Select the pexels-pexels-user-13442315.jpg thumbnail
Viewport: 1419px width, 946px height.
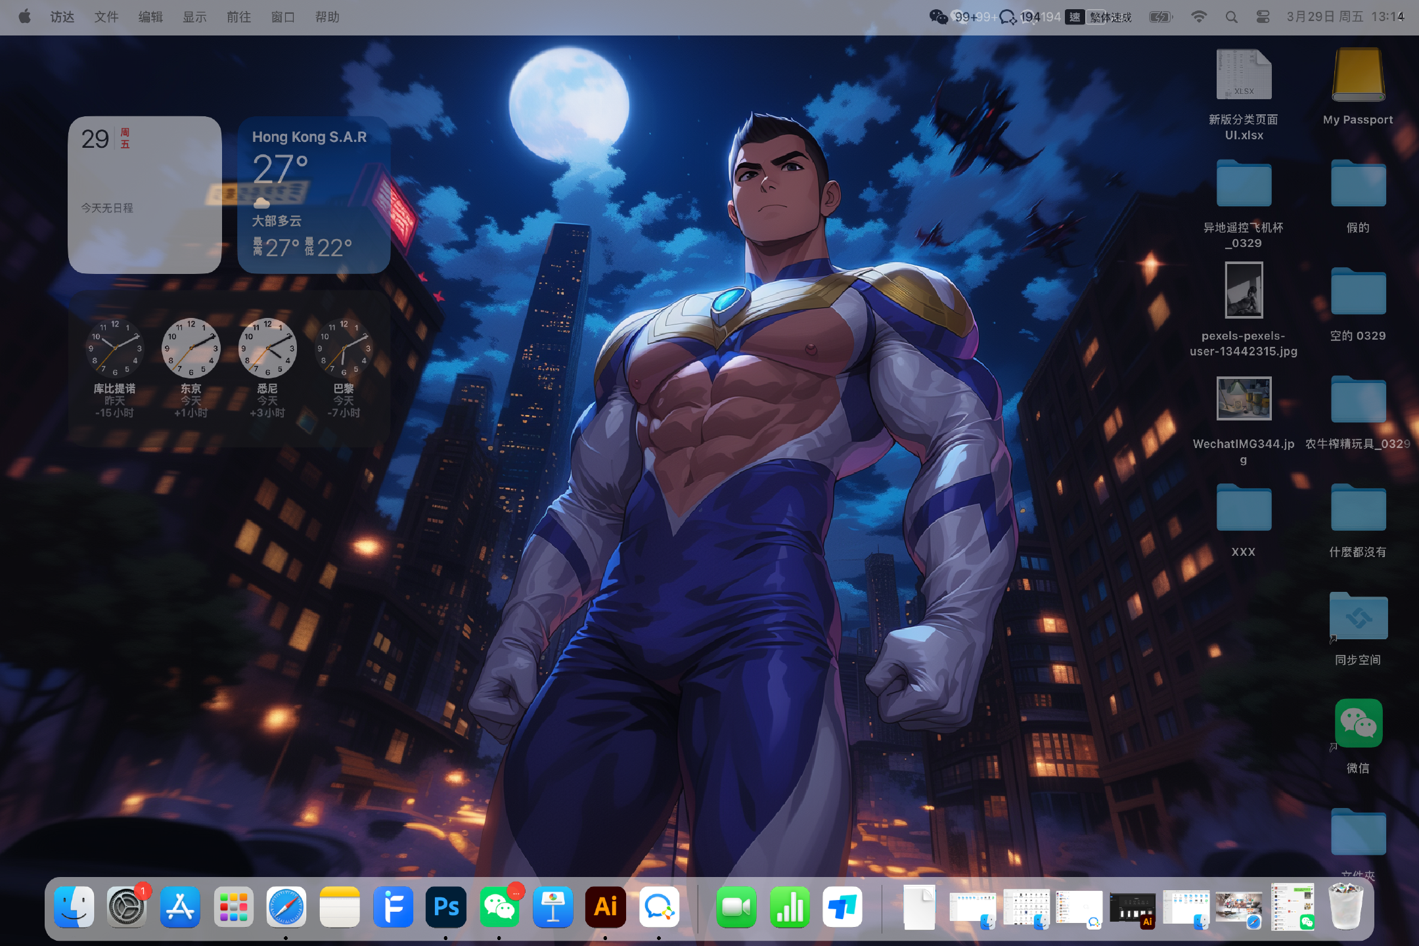[1244, 290]
